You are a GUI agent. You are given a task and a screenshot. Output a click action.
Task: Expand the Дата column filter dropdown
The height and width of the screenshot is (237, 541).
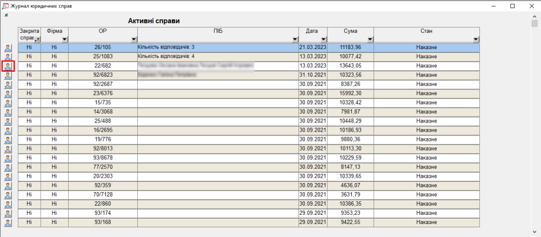tap(323, 39)
